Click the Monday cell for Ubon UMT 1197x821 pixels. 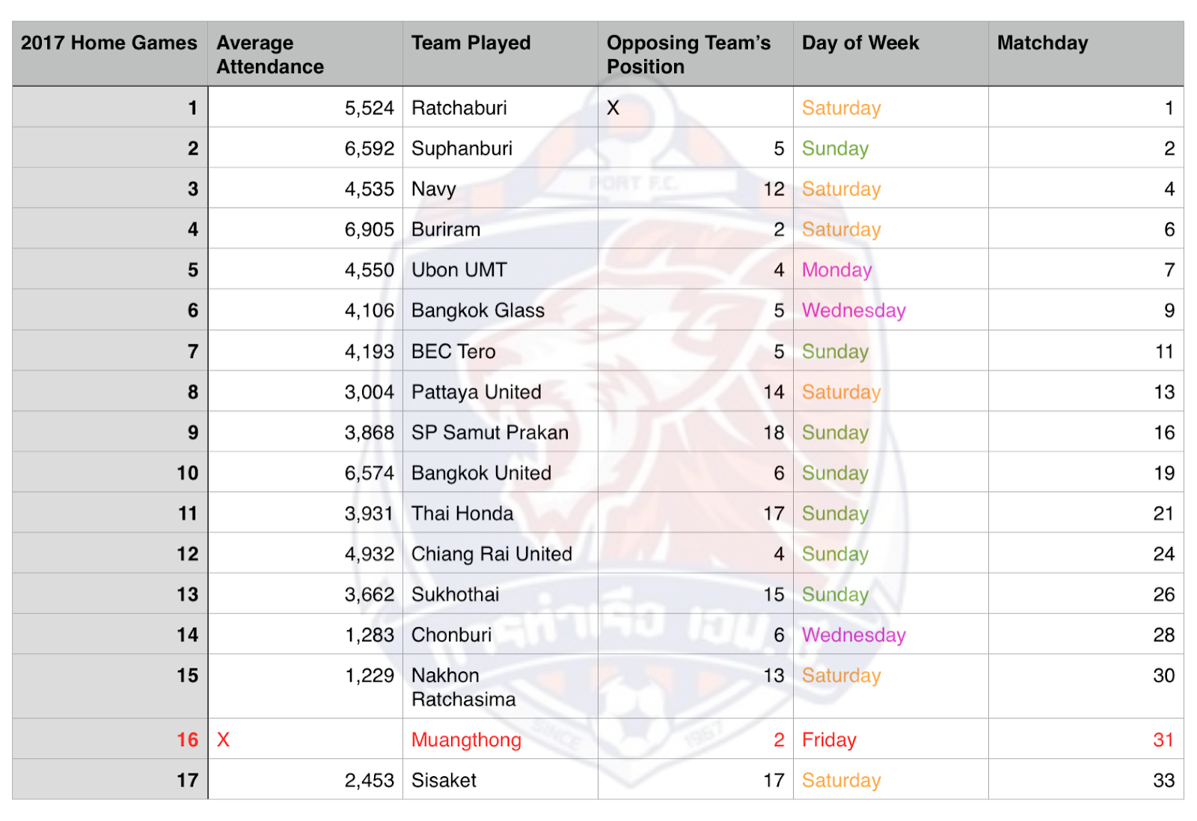click(891, 269)
